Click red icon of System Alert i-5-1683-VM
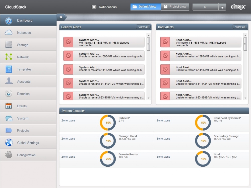251x188 pixels. pyautogui.click(x=68, y=42)
